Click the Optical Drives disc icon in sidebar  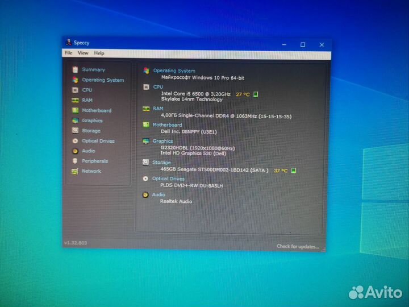pos(75,141)
